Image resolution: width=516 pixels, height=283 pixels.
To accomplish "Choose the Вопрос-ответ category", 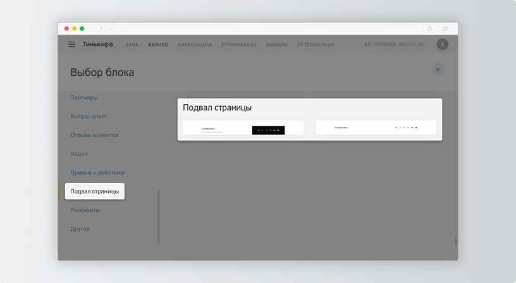I will click(89, 116).
